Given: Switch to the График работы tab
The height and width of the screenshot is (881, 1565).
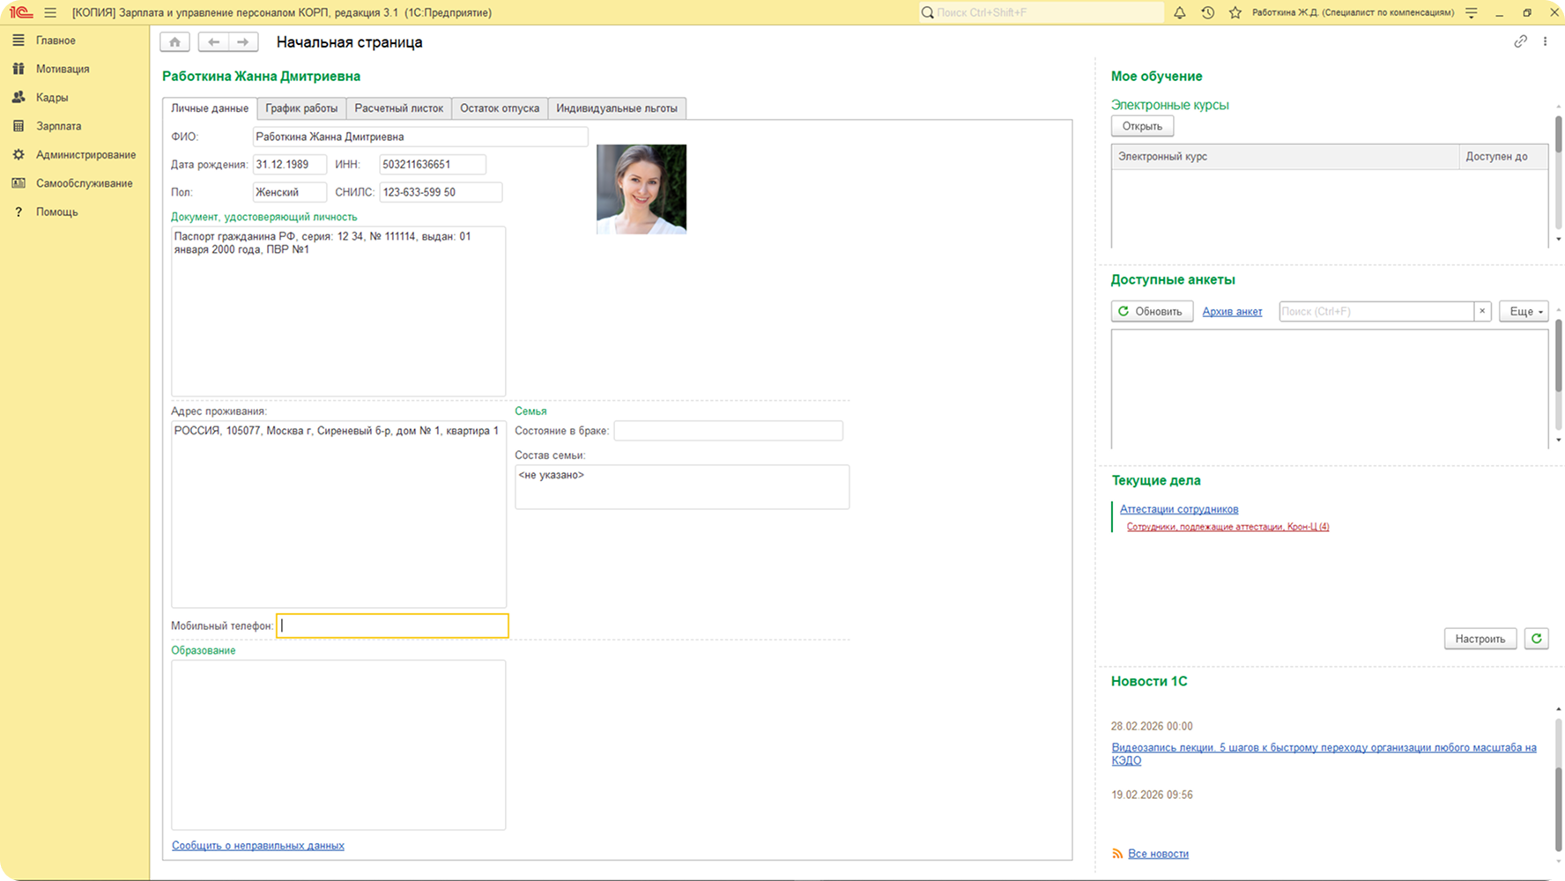Looking at the screenshot, I should click(301, 108).
